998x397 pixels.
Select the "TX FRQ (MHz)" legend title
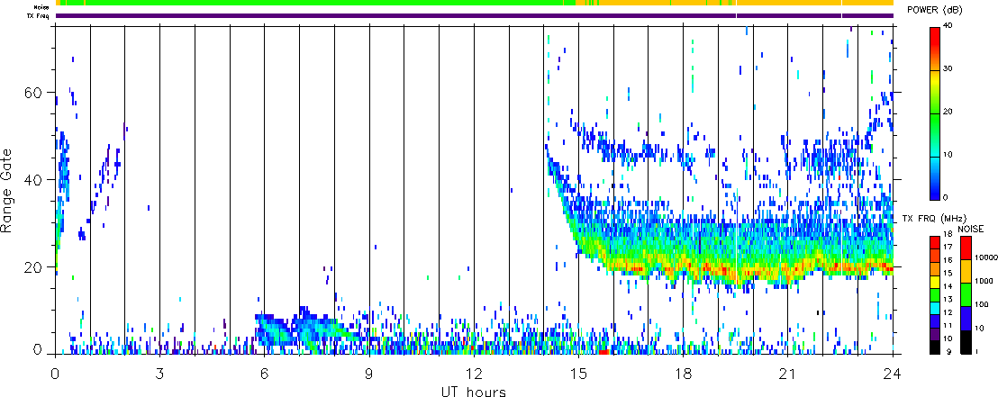click(932, 218)
